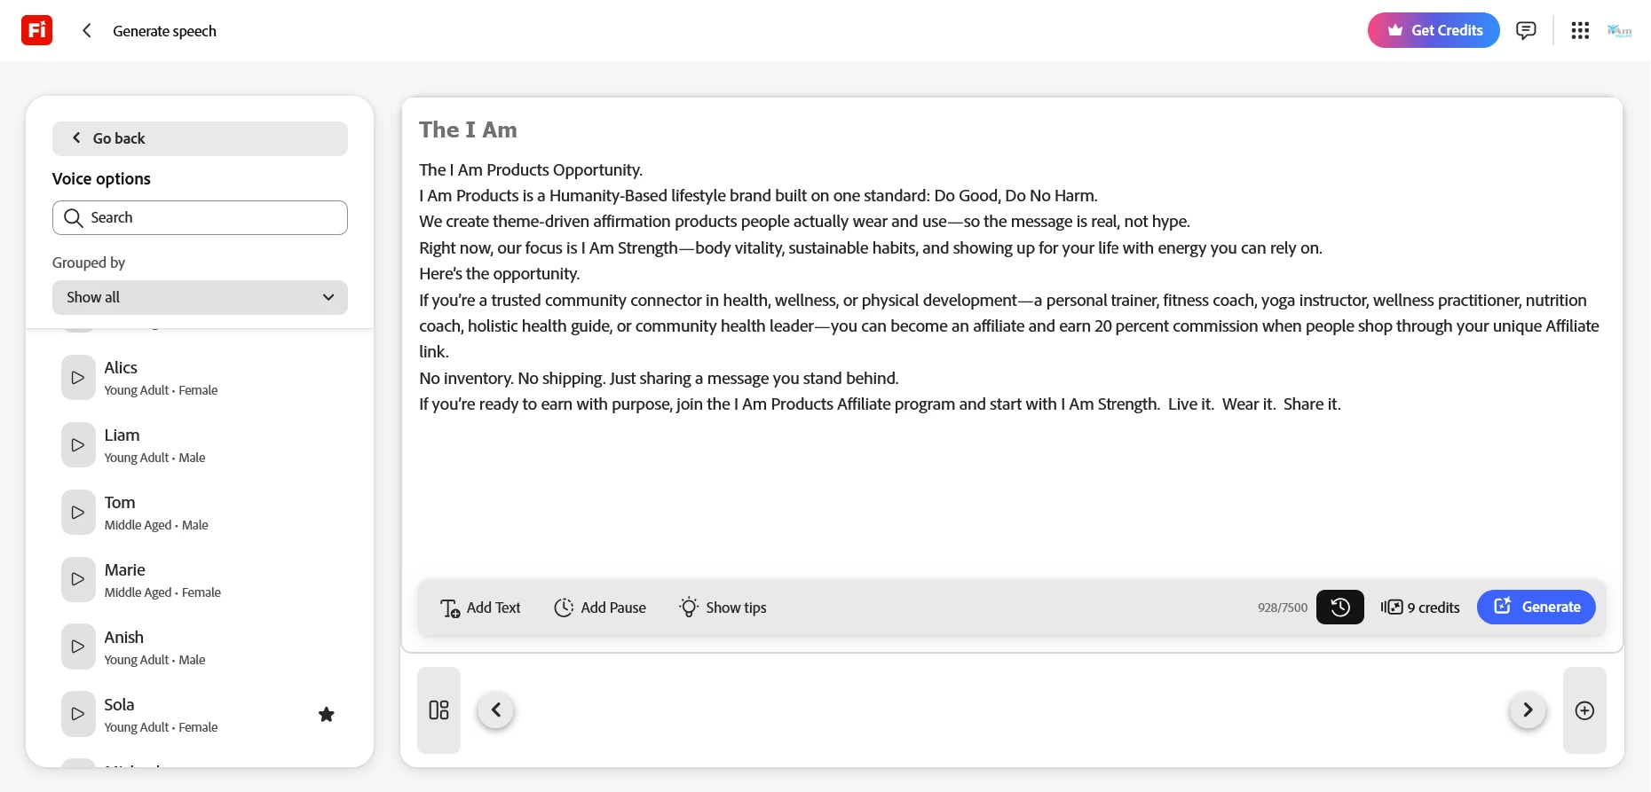The height and width of the screenshot is (792, 1651).
Task: Open the layout panels icon at bottom left
Action: click(x=438, y=710)
